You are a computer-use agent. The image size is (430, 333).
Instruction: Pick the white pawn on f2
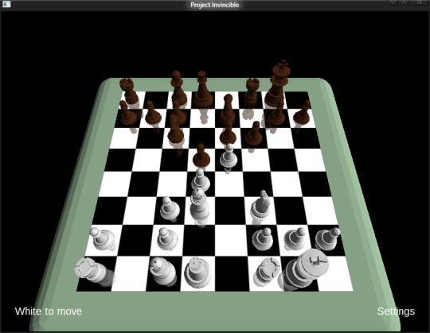263,239
